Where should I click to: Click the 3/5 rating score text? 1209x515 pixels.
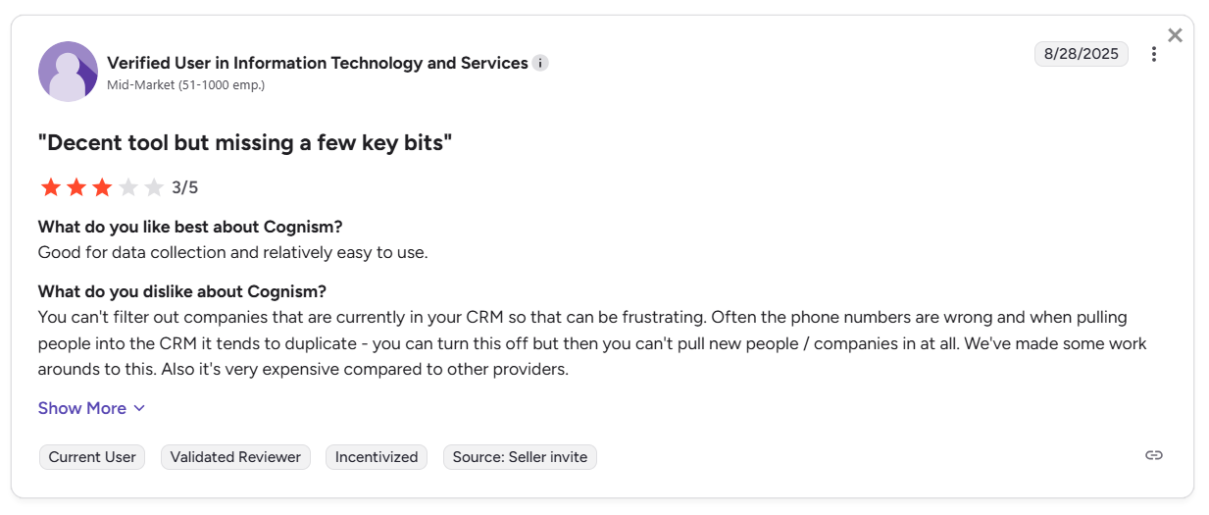185,187
